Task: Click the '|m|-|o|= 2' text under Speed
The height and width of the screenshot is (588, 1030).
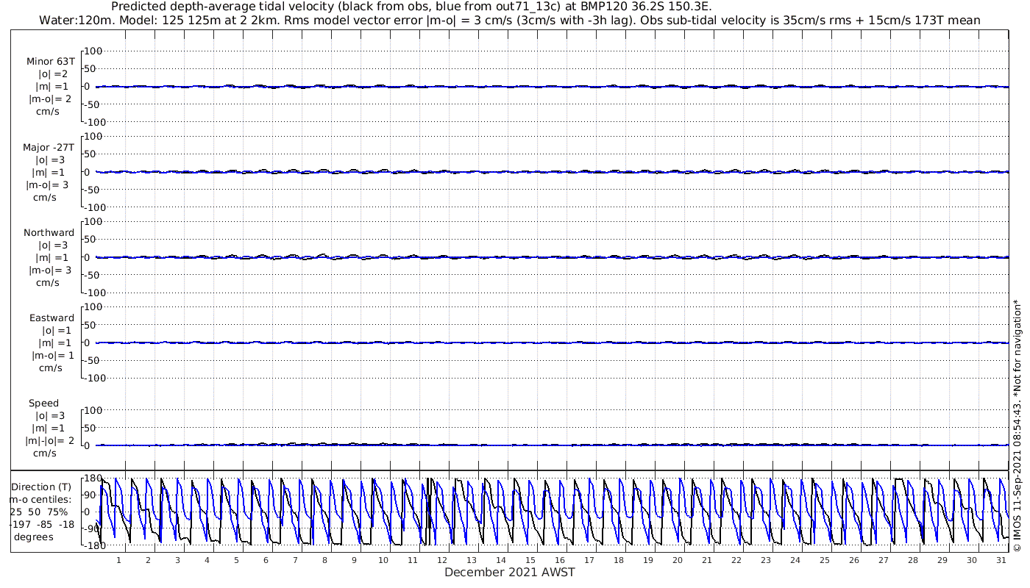Action: click(49, 440)
